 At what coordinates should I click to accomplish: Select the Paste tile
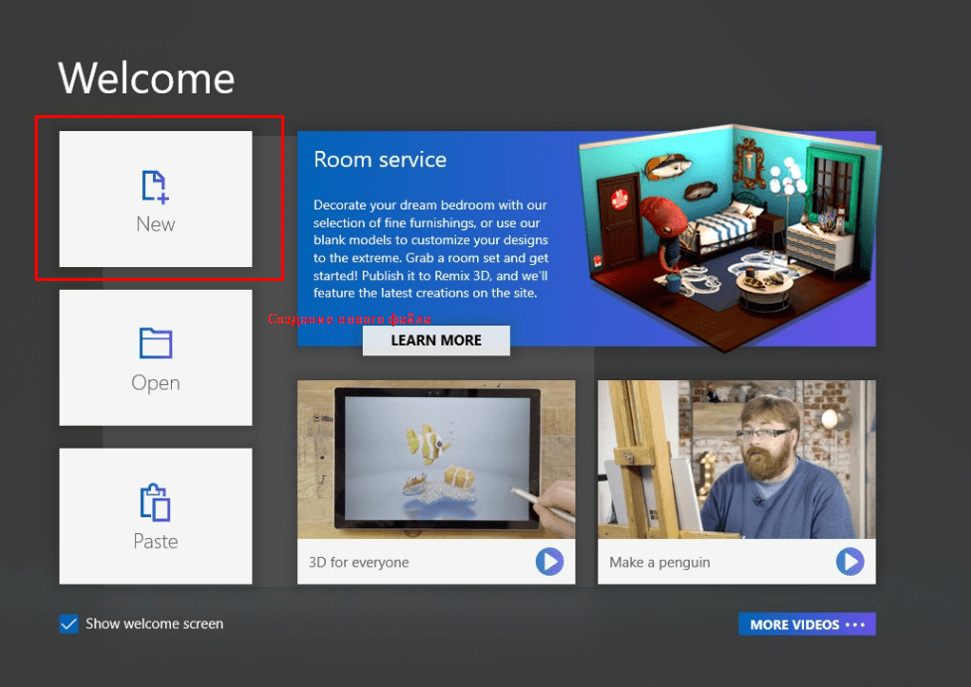(x=155, y=515)
